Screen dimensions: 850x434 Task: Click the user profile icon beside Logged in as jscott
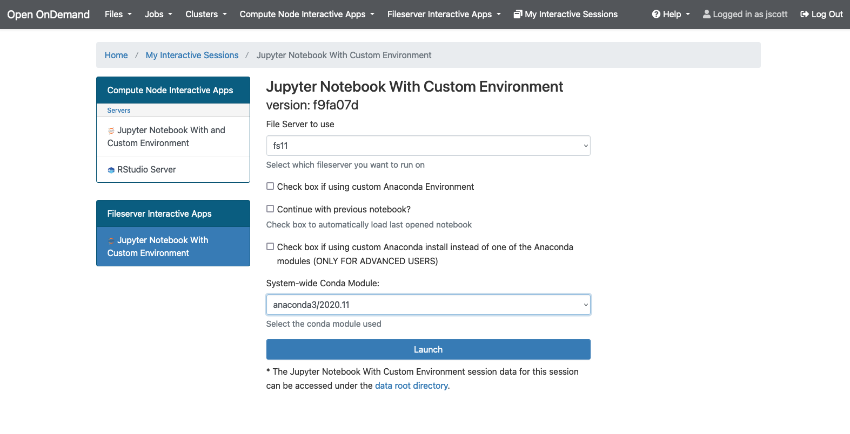706,14
